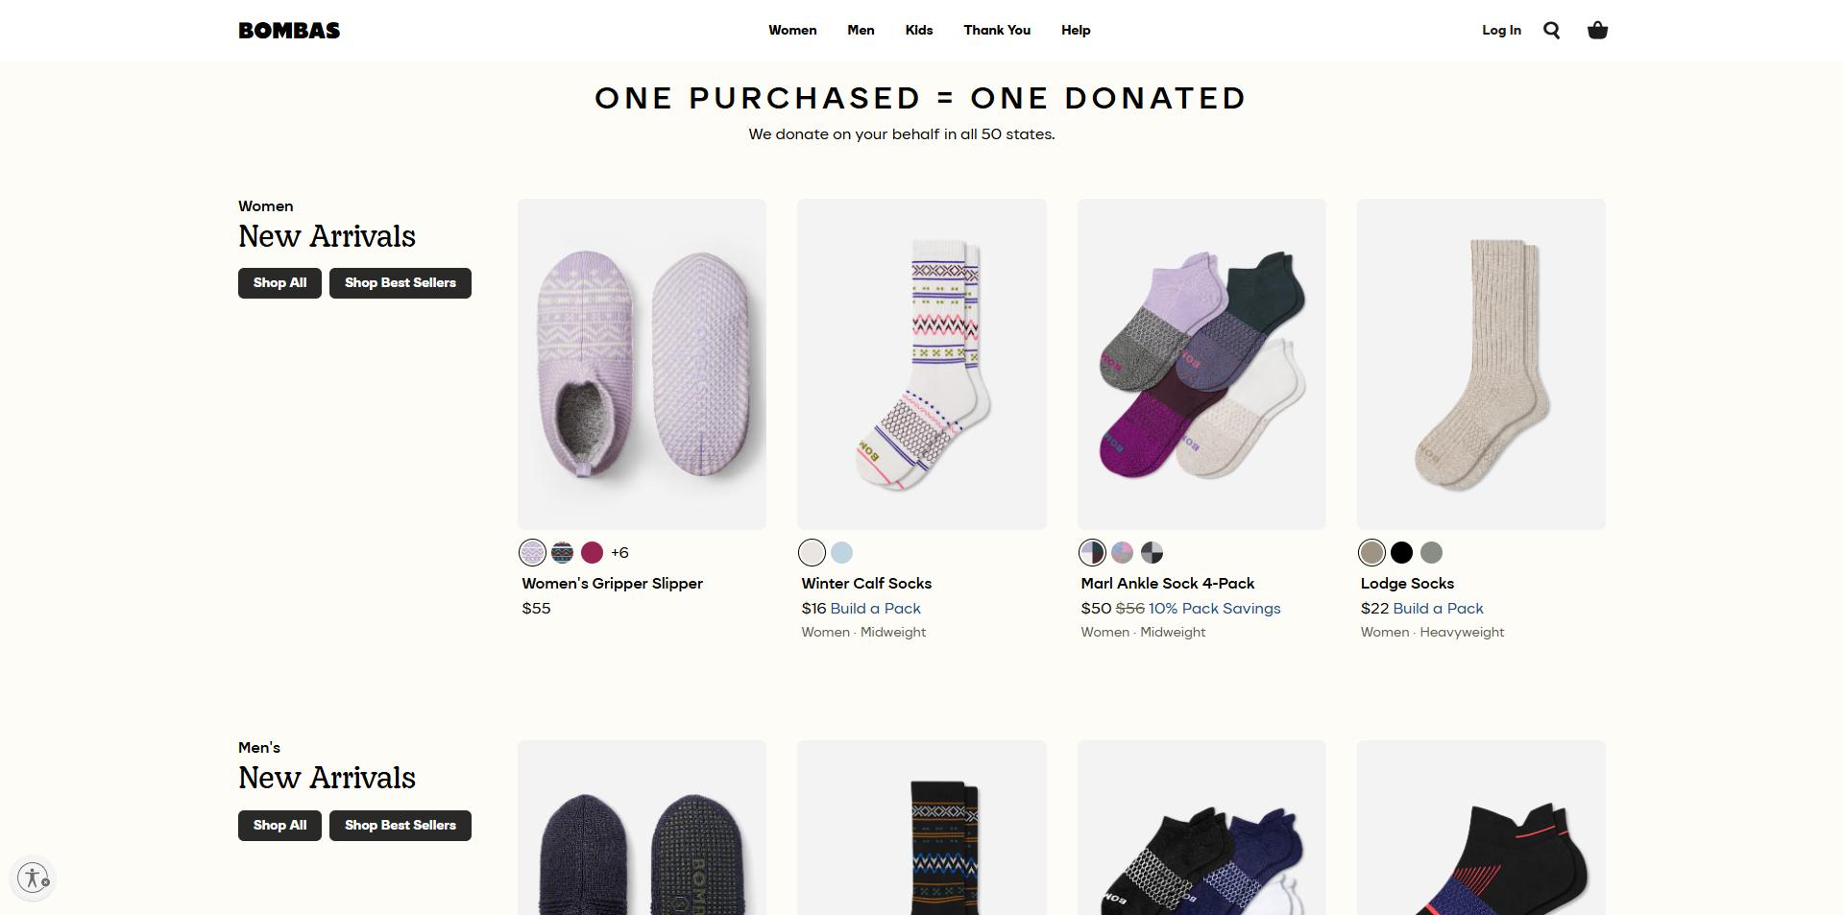
Task: Open the Women's Gripper Slipper product image
Action: pyautogui.click(x=642, y=364)
